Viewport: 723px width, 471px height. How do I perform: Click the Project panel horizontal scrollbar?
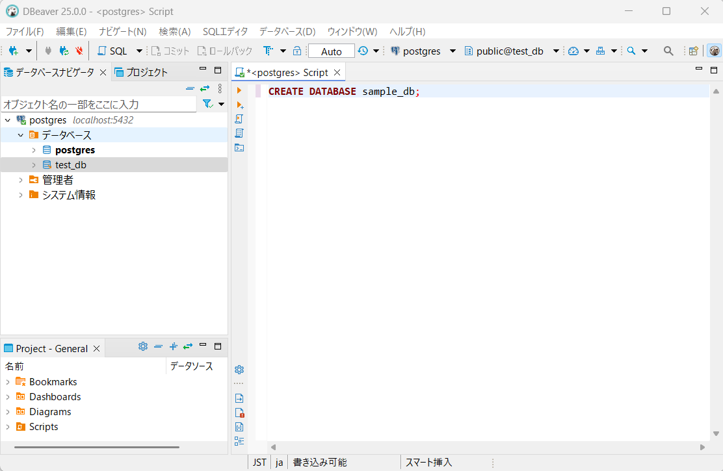96,447
